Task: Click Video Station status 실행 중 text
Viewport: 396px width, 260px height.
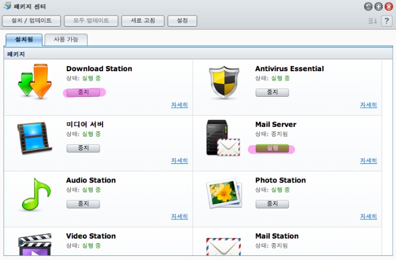Action: pyautogui.click(x=92, y=246)
